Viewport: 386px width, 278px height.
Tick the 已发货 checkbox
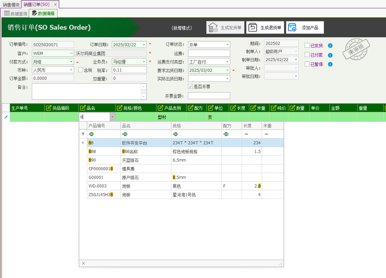(x=307, y=45)
